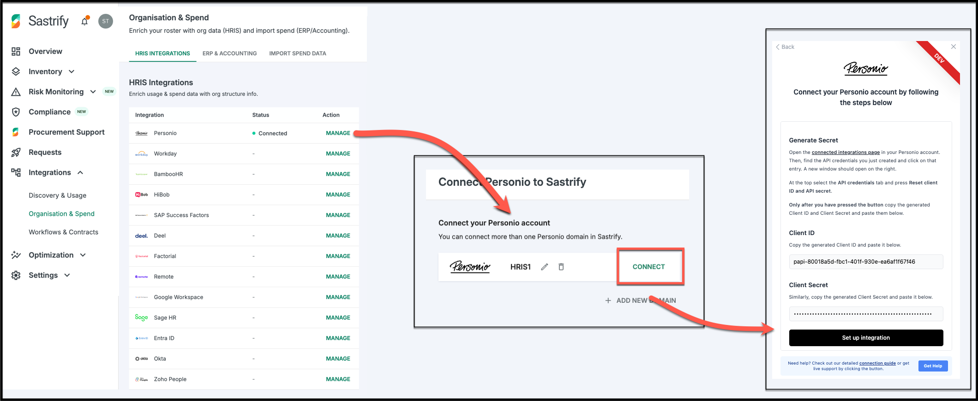Click the Deel logo in table
Viewport: 978px width, 401px height.
[141, 236]
